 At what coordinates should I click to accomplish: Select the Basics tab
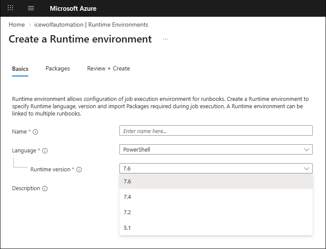20,69
